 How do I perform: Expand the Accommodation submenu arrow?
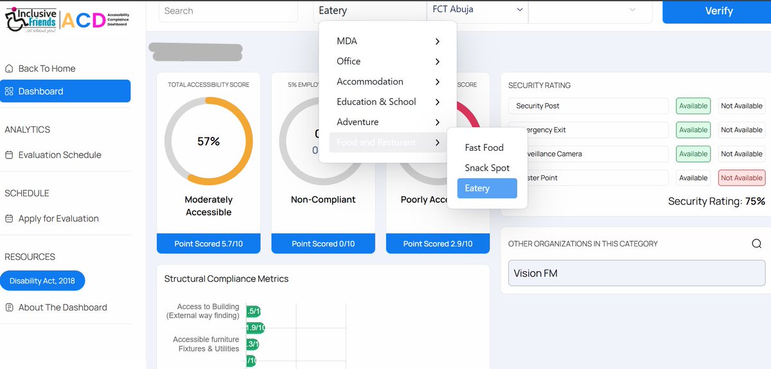[x=437, y=82]
